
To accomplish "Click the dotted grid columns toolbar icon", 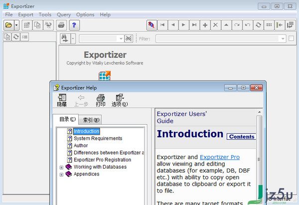I will tap(269, 25).
